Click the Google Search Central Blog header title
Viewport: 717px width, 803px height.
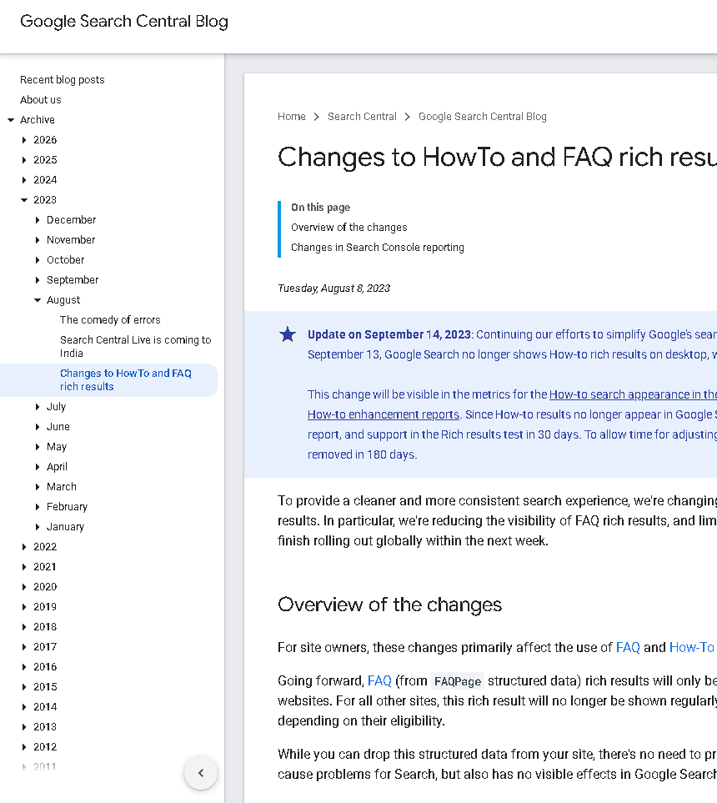[x=124, y=21]
